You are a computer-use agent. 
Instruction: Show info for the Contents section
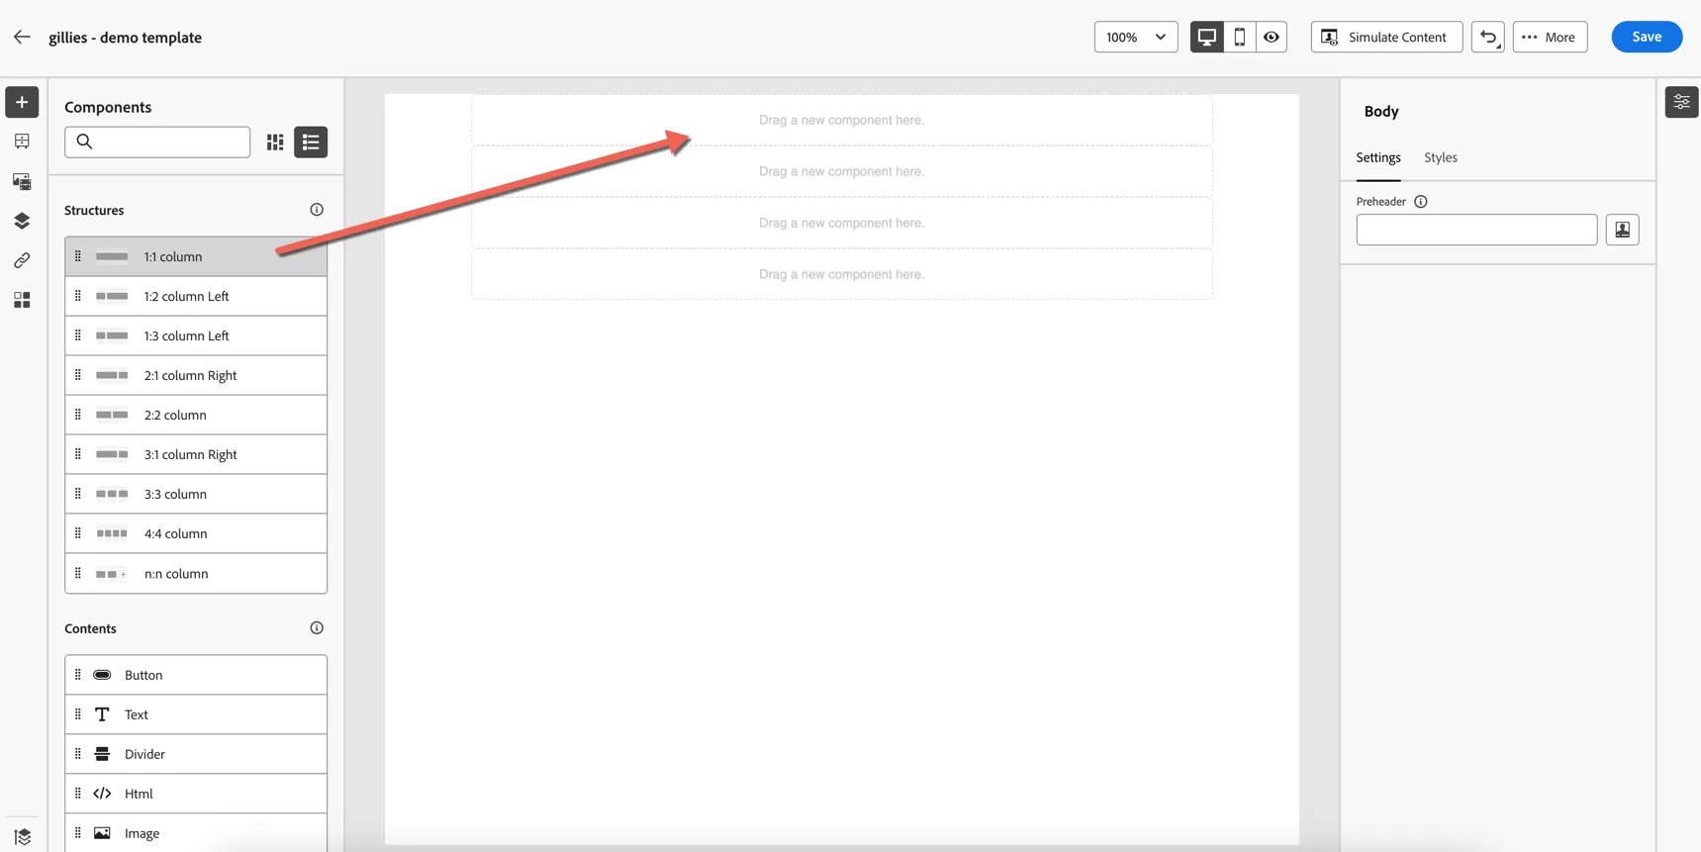(317, 628)
